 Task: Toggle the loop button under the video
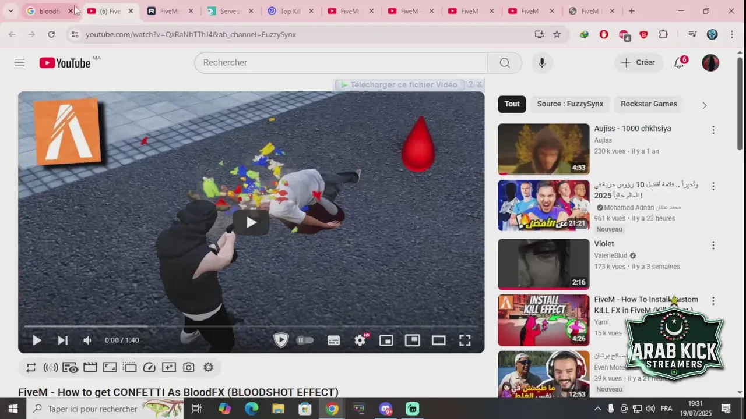[31, 367]
